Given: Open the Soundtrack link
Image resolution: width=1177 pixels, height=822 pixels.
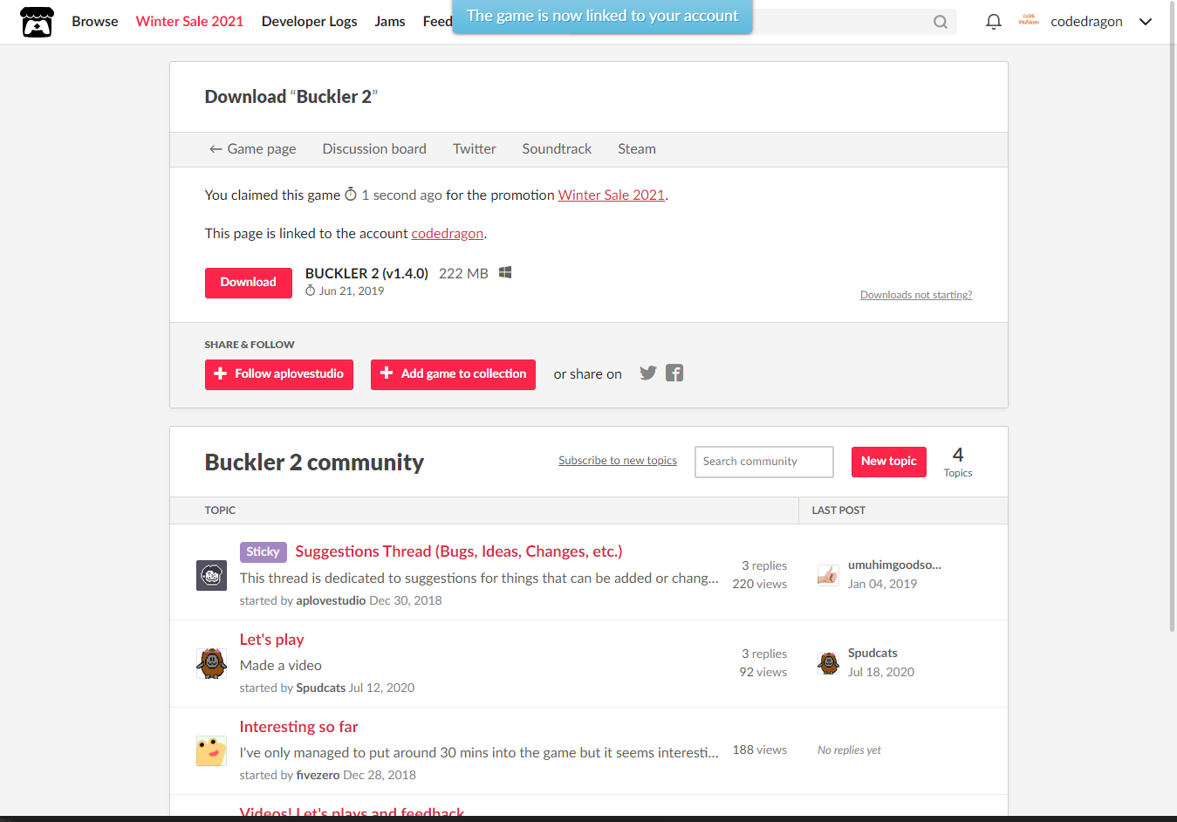Looking at the screenshot, I should coord(557,149).
